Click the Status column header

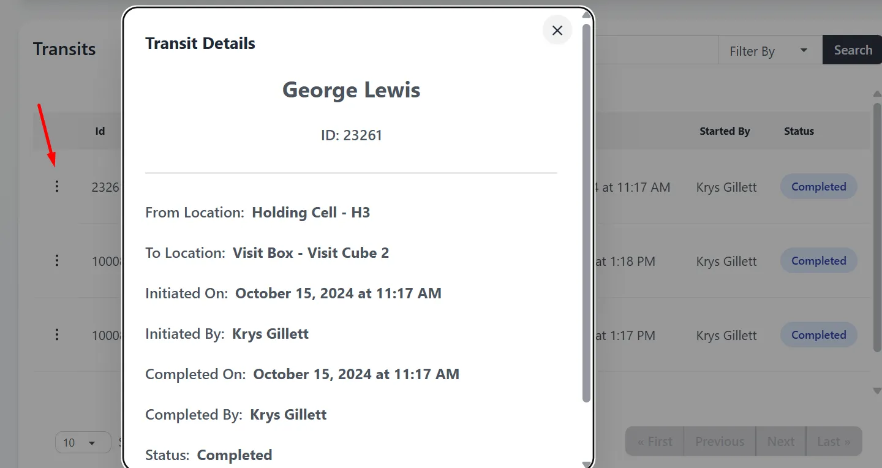[x=799, y=131]
